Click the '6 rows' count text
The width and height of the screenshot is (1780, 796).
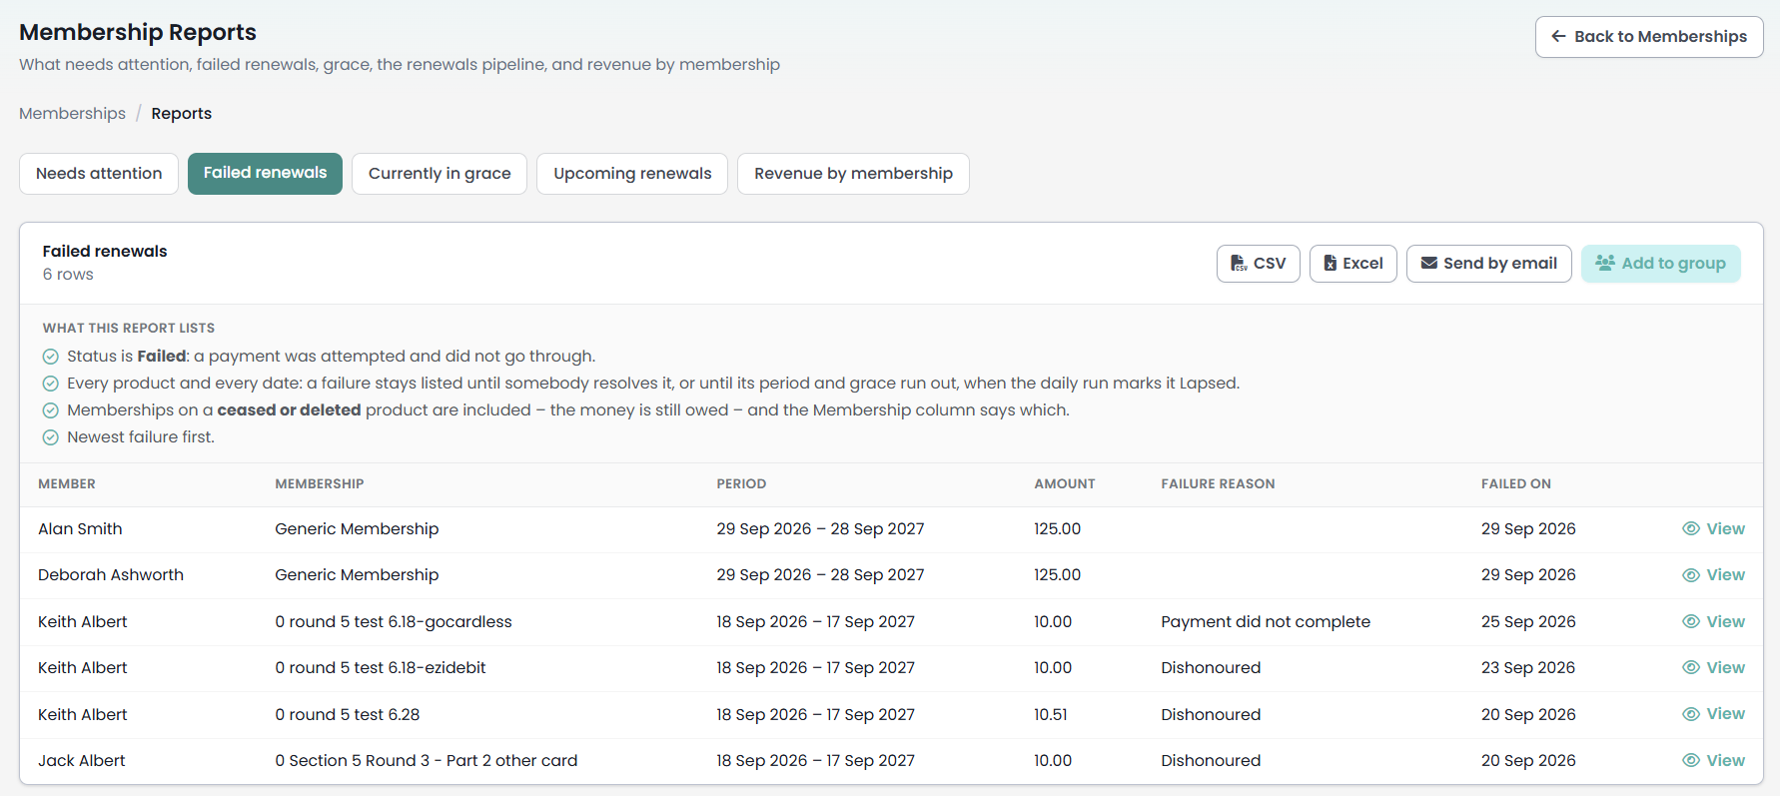(x=68, y=275)
